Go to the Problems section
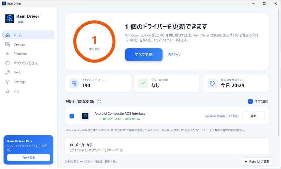 (x=29, y=54)
